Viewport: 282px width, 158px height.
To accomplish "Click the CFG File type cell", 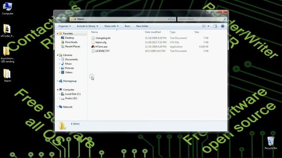I will (x=174, y=42).
